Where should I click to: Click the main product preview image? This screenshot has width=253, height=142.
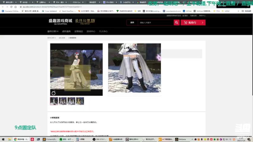76,69
